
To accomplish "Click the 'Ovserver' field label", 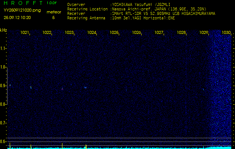I will point(76,4).
